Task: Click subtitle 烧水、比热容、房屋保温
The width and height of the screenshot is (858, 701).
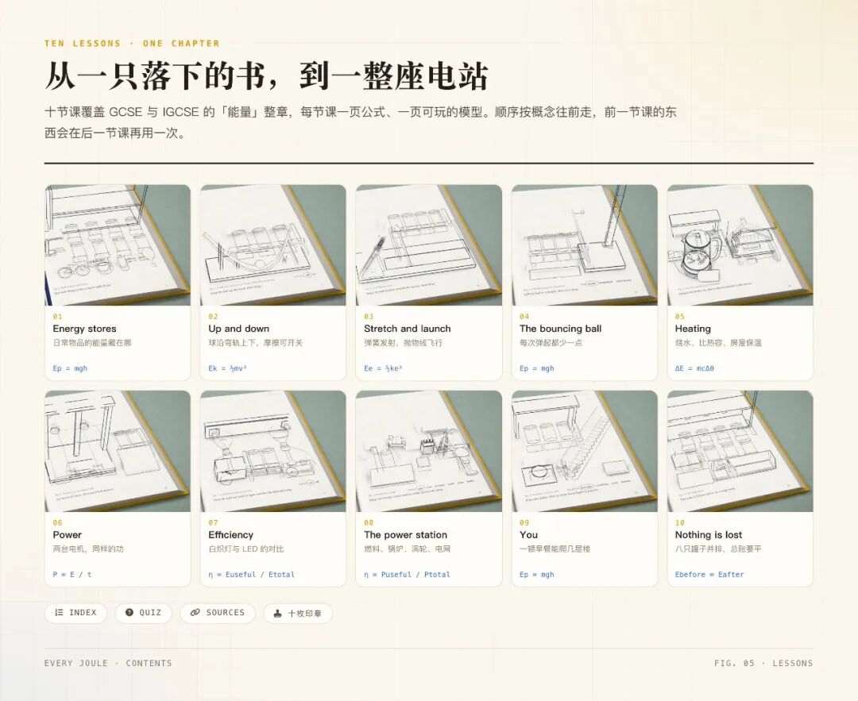Action: (x=718, y=343)
